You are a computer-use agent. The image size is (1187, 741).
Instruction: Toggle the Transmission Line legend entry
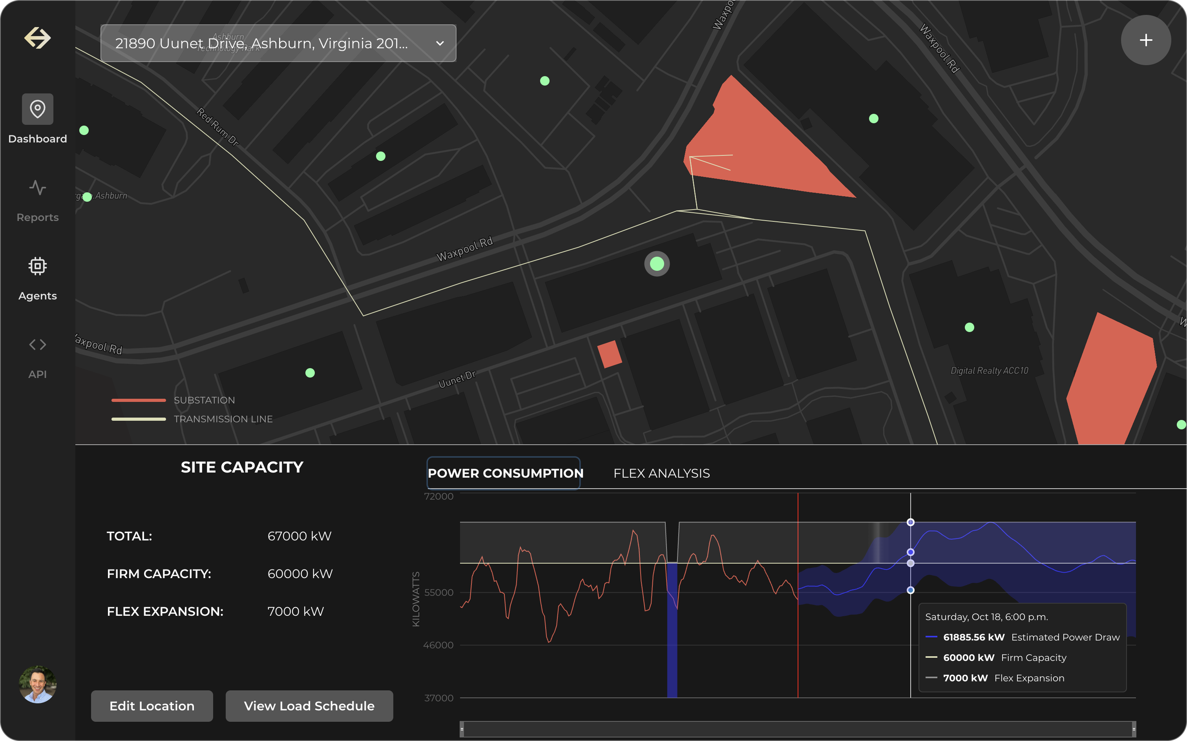pyautogui.click(x=223, y=419)
